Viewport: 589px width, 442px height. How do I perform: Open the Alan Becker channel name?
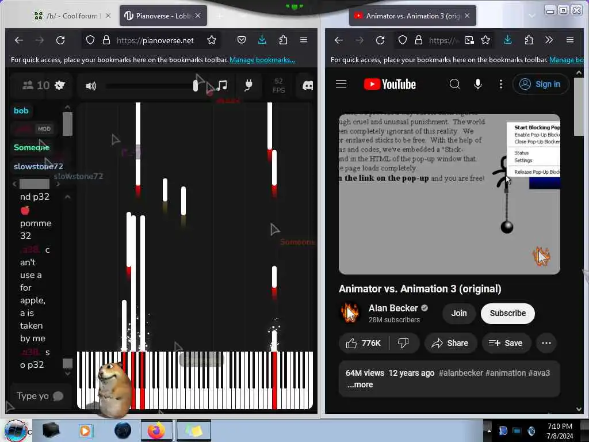(x=393, y=308)
